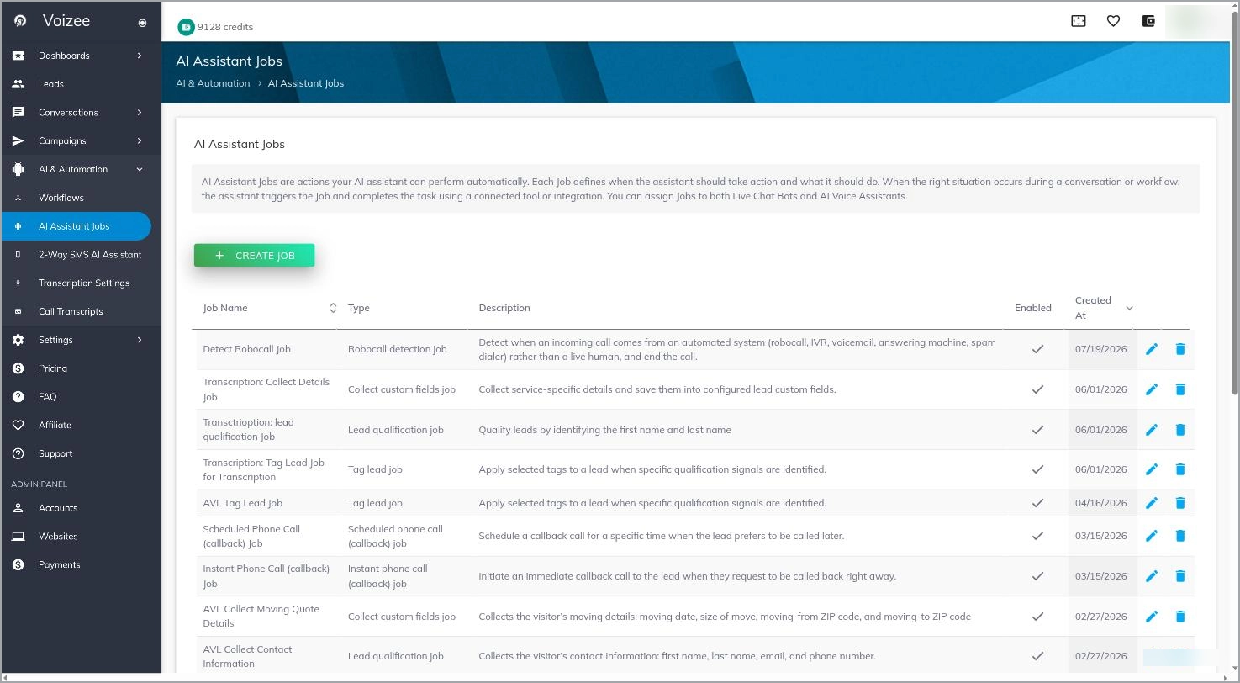Open the Affiliate page
The height and width of the screenshot is (683, 1240).
pyautogui.click(x=81, y=426)
